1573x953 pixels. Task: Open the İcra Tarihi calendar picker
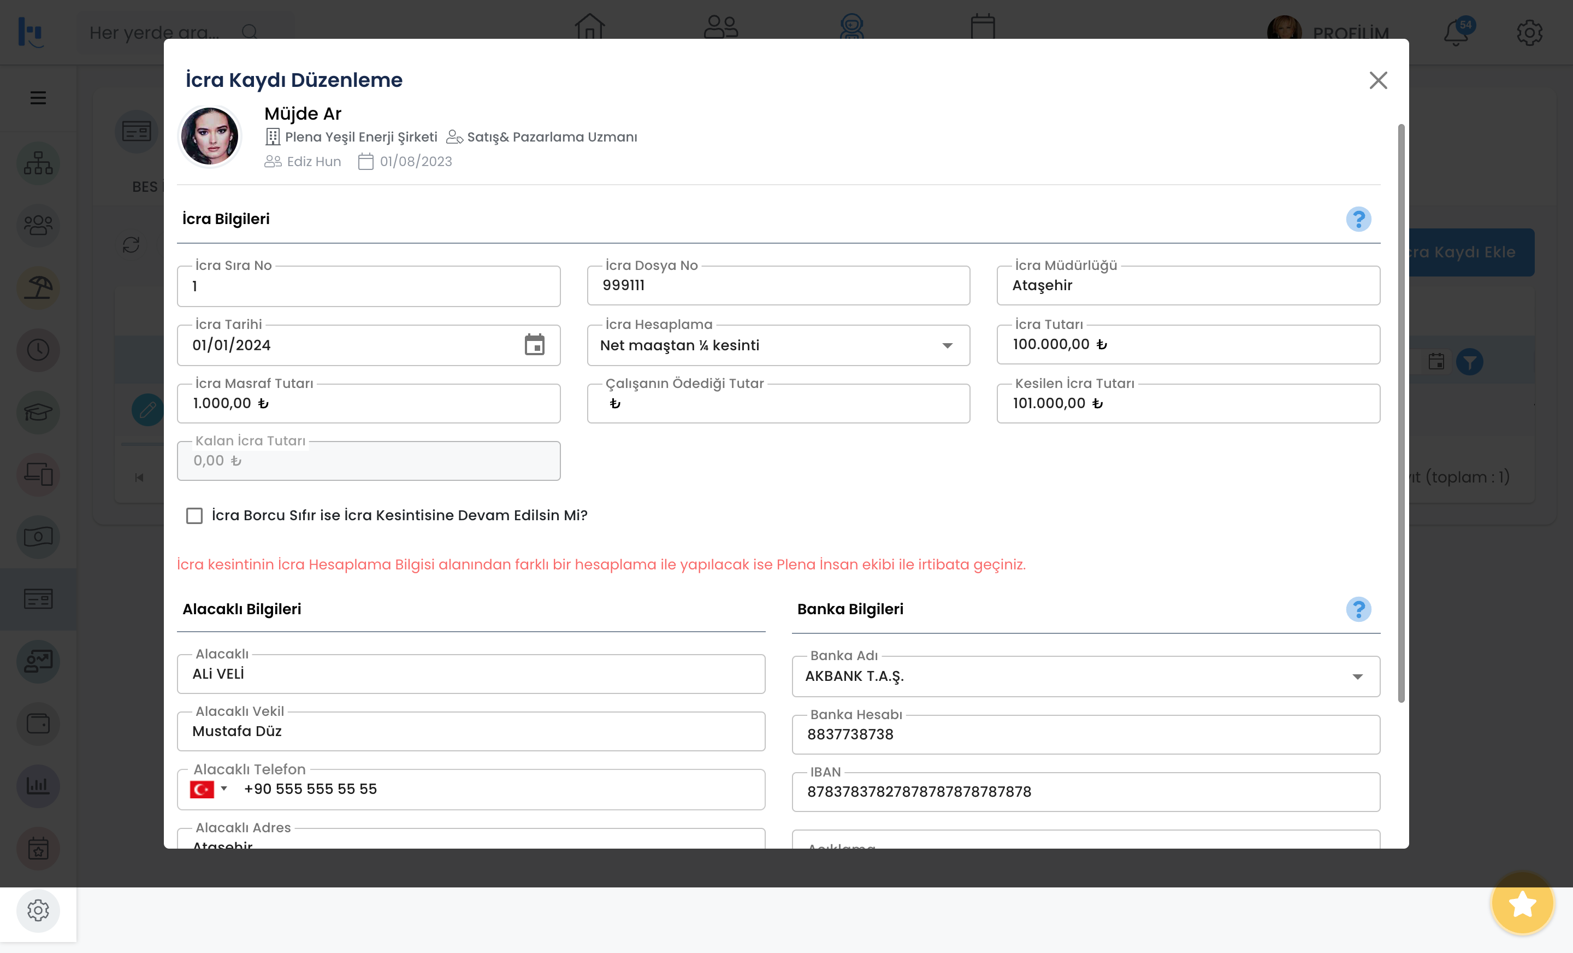(x=534, y=345)
